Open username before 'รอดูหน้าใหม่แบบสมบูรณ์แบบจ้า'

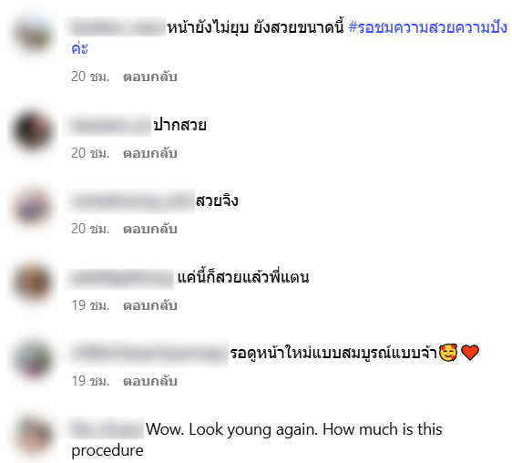coord(148,354)
